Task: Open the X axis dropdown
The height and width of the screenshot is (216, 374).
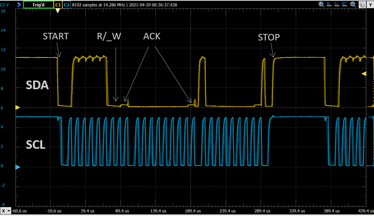Action: point(5,211)
